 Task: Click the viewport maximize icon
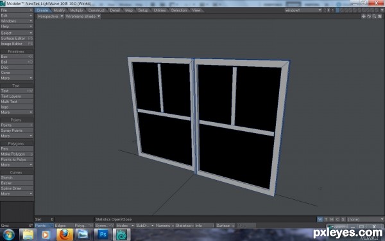coord(380,16)
